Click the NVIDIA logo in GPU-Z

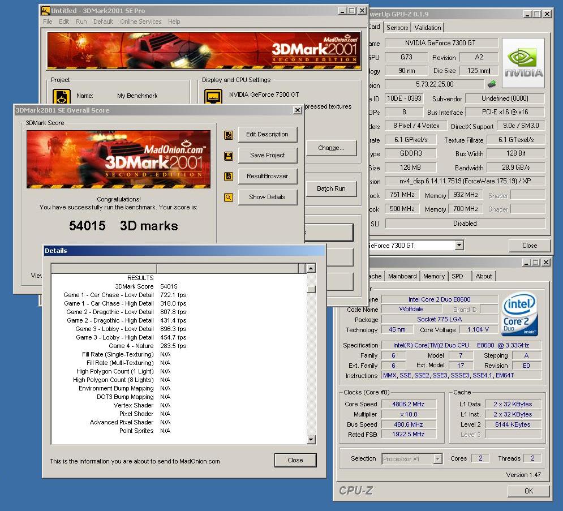pos(523,63)
